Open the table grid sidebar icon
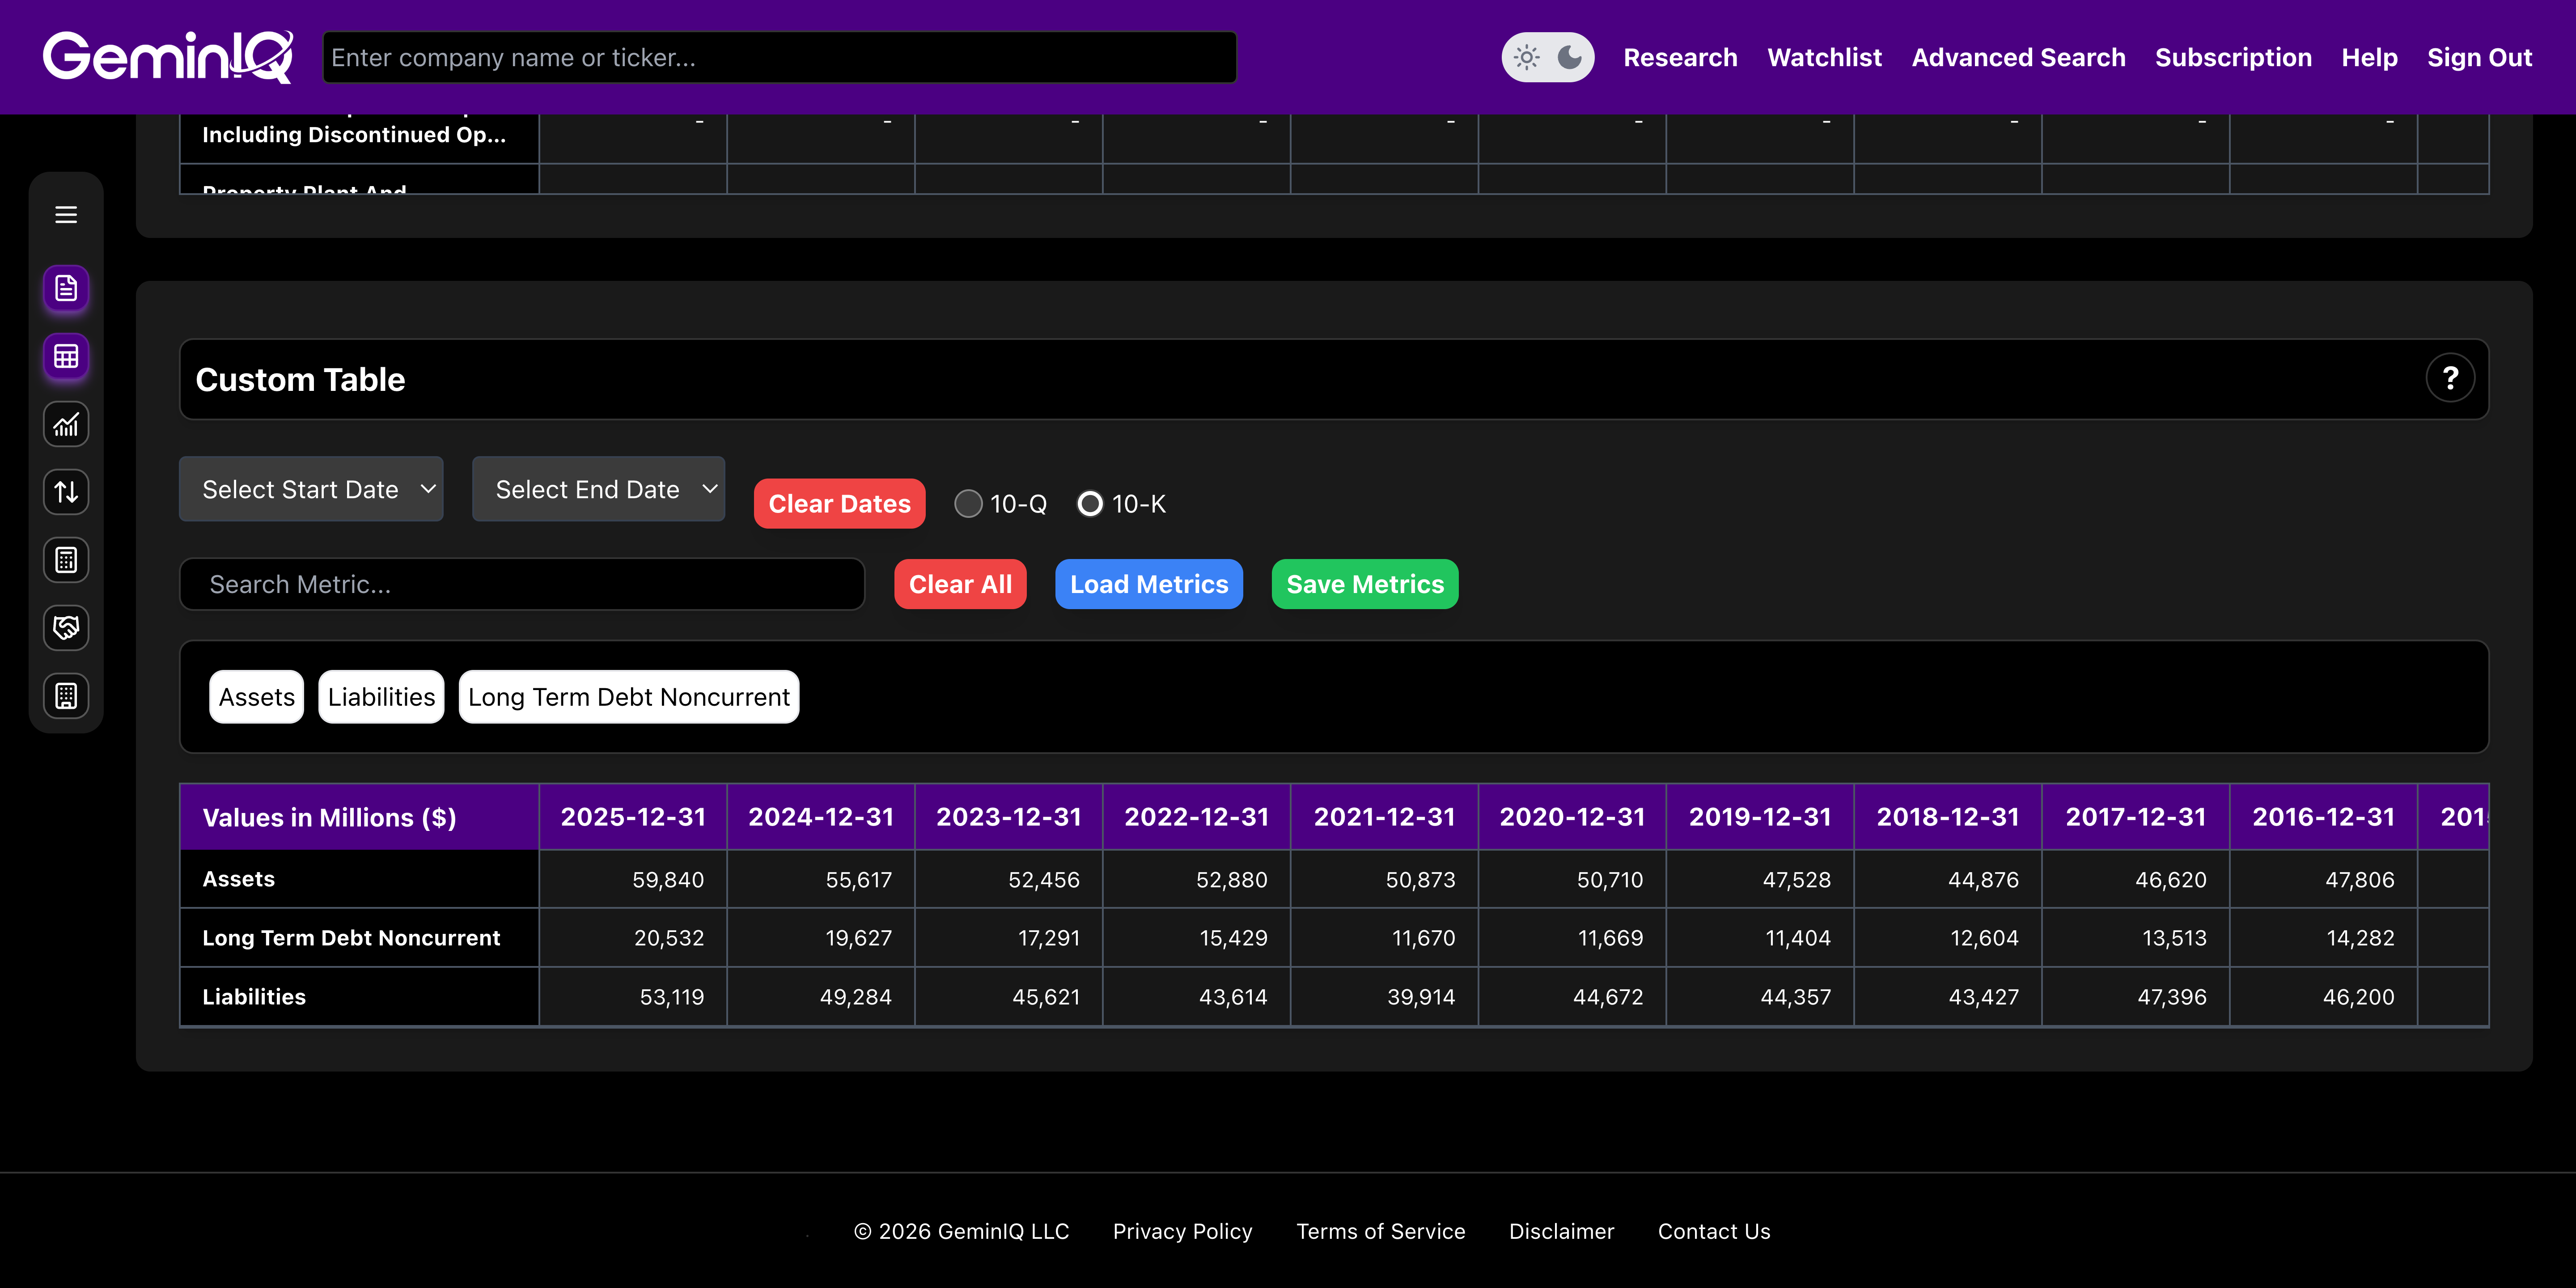 pos(66,357)
